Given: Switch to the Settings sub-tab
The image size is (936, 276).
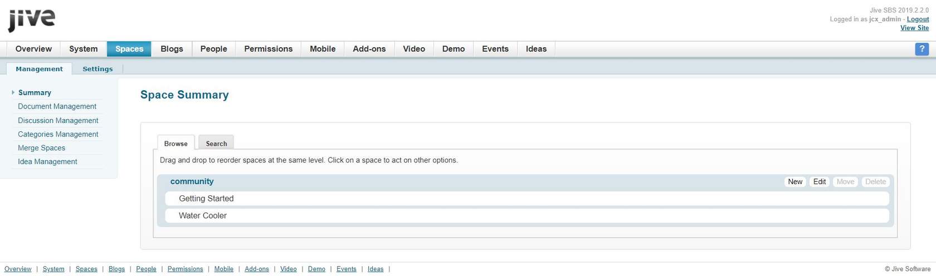Looking at the screenshot, I should tap(97, 69).
